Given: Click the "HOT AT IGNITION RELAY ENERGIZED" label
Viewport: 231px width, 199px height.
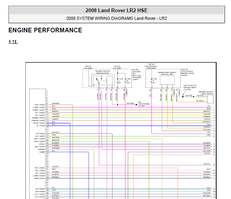Looking at the screenshot, I should click(151, 66).
